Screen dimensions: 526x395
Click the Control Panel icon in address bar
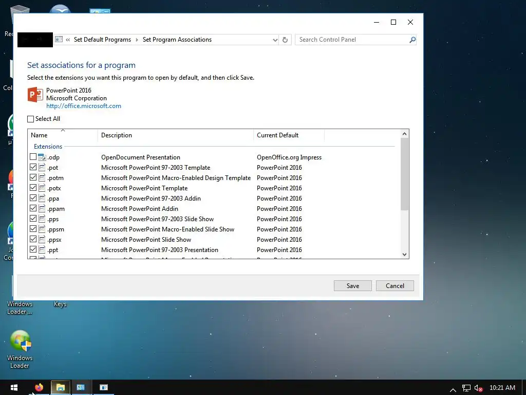click(x=59, y=39)
